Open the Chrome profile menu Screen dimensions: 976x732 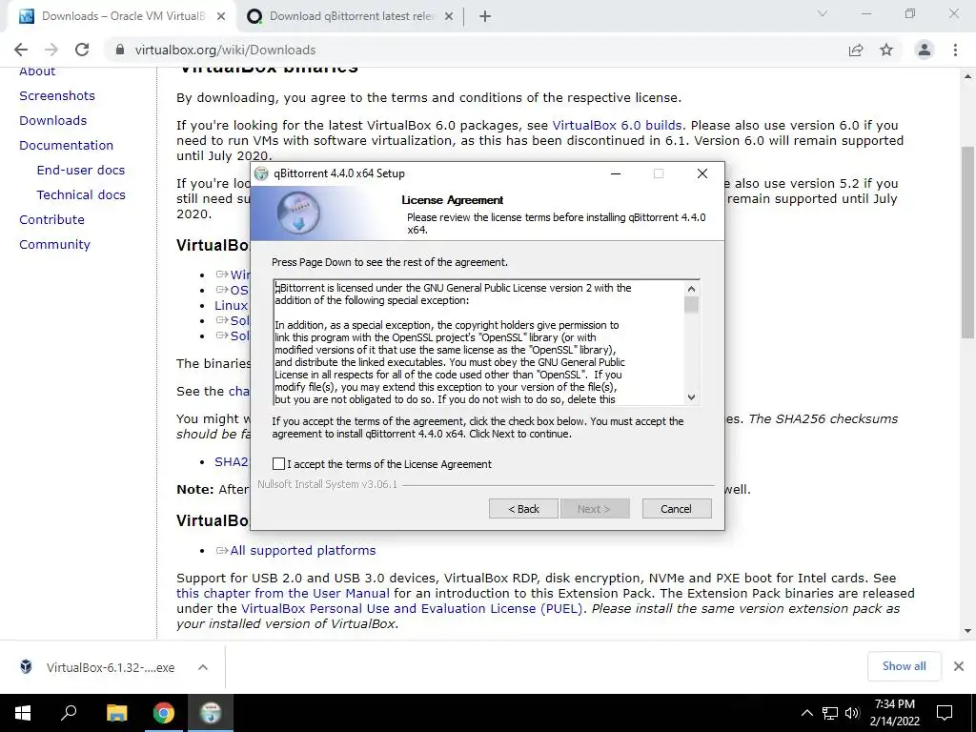coord(925,50)
